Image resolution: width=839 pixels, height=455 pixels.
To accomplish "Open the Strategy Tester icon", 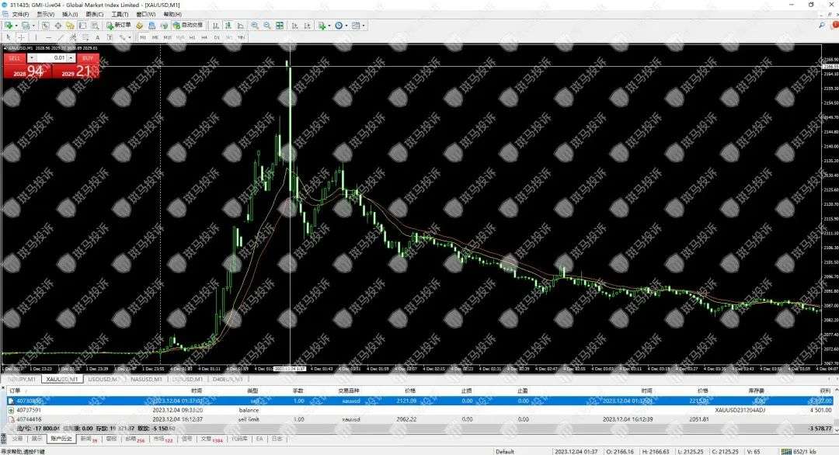I will (x=96, y=25).
